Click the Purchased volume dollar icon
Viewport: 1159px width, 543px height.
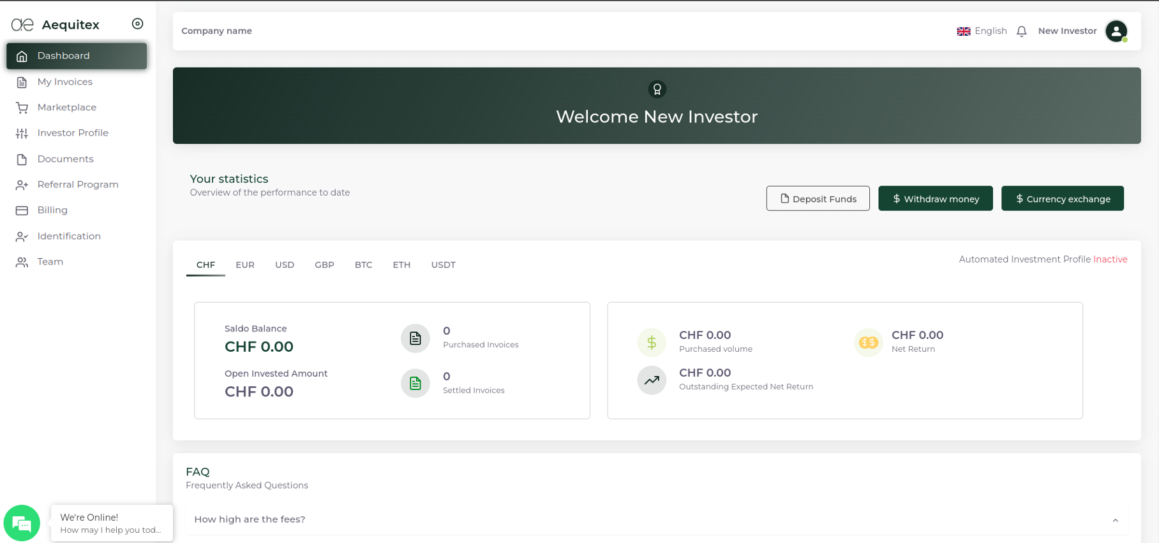point(652,342)
